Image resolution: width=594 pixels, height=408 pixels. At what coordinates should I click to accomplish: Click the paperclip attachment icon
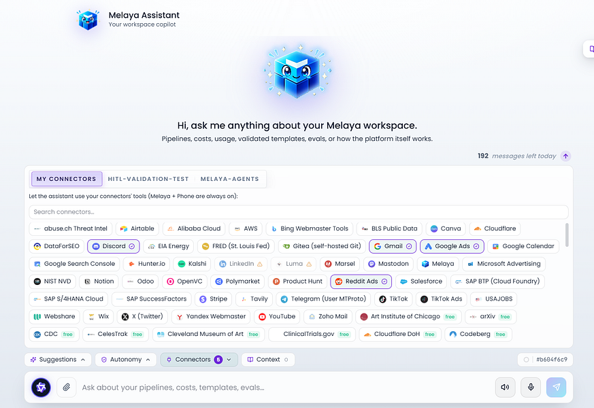point(66,387)
